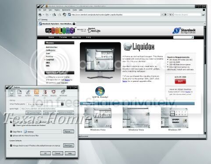
Task: Open the History menu
Action: coord(57,10)
